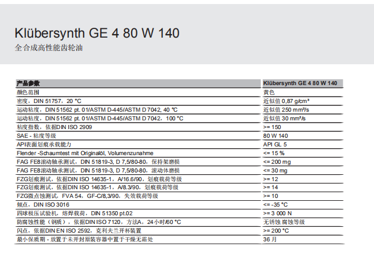Click the value '>= 150'

click(272, 127)
